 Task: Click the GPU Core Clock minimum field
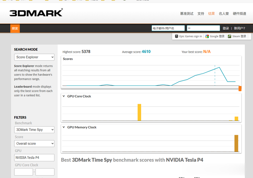point(24,172)
